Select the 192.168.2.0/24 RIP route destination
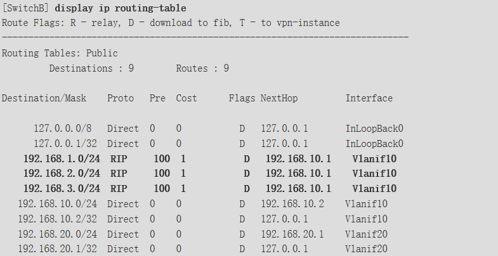This screenshot has width=498, height=256. (x=62, y=174)
